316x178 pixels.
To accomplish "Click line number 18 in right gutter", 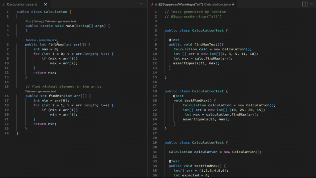I will (155, 91).
